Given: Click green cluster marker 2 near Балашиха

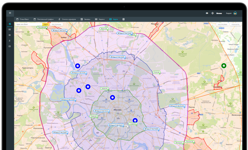Looking at the screenshot, I should pos(224,66).
